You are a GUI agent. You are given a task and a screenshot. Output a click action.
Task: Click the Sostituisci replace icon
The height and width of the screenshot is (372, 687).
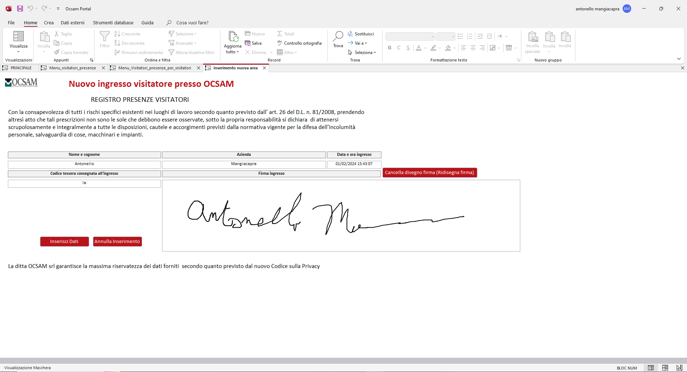coord(350,34)
